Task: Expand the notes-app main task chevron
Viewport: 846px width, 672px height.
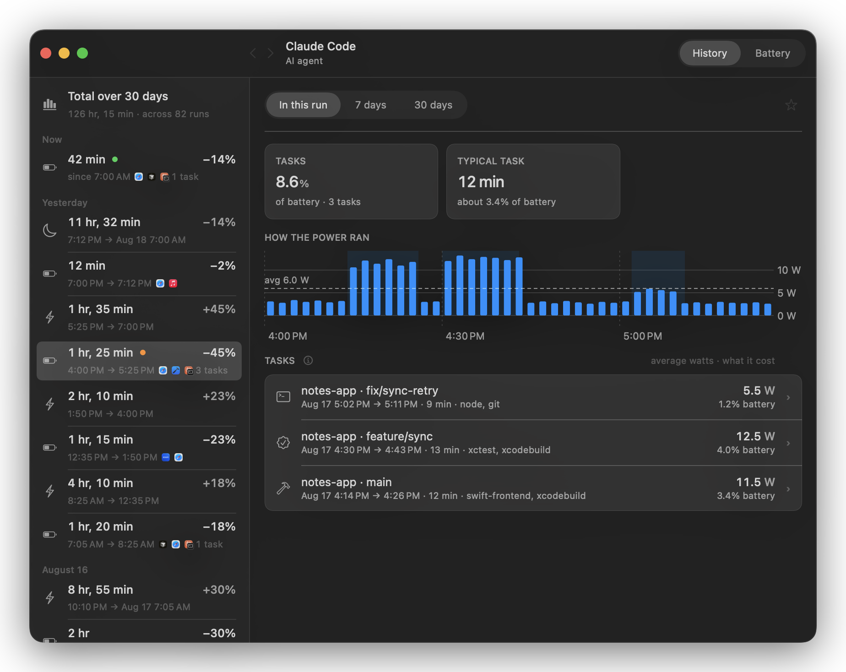Action: pyautogui.click(x=788, y=489)
